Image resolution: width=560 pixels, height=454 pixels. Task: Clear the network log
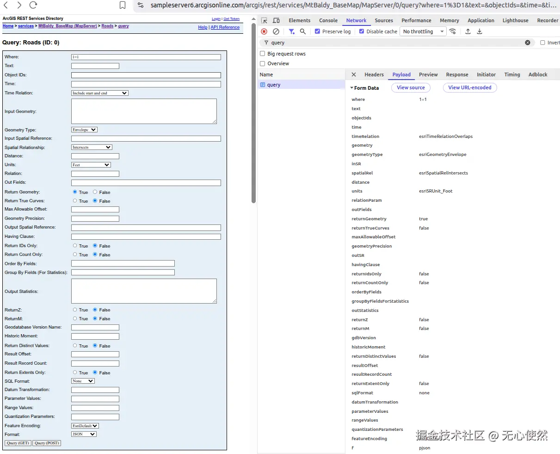point(276,31)
